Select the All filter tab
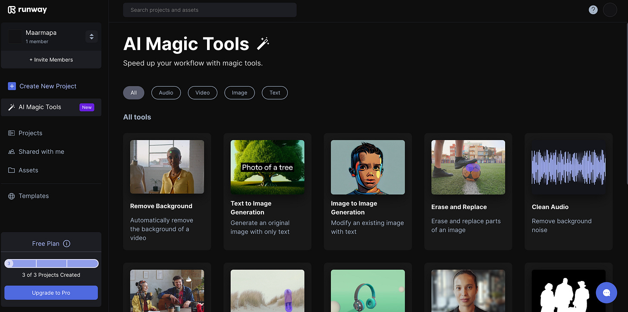Viewport: 628px width, 312px height. [134, 93]
